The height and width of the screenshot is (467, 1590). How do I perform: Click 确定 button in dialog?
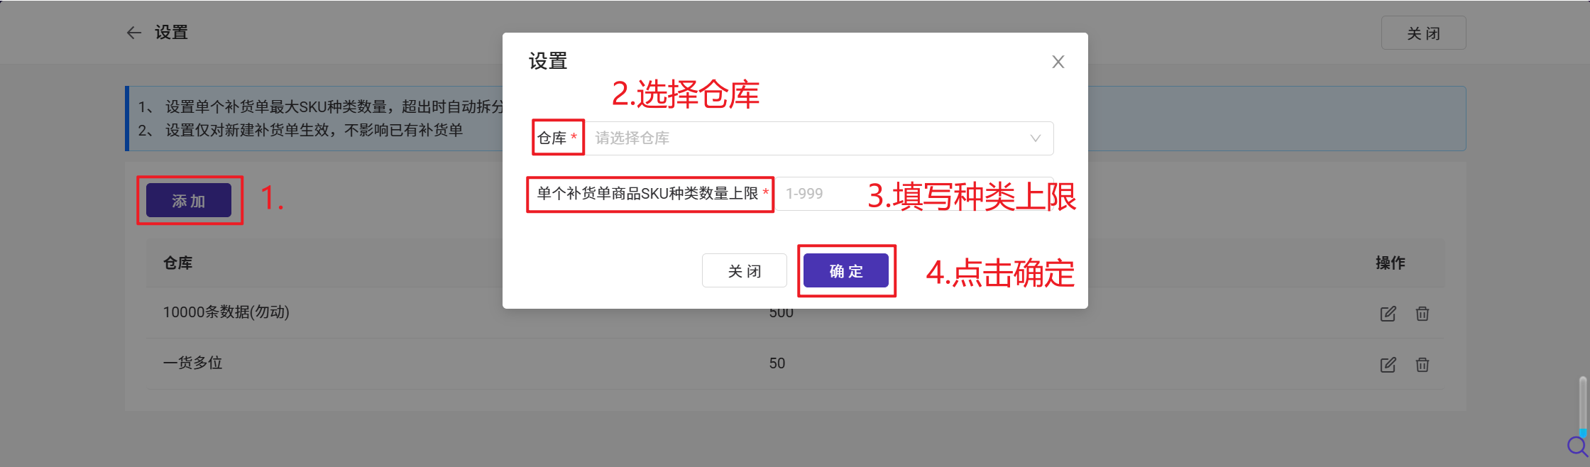coord(846,270)
